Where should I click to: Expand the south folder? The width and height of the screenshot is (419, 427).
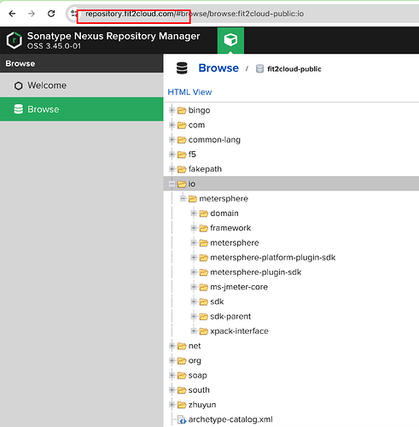[x=172, y=390]
